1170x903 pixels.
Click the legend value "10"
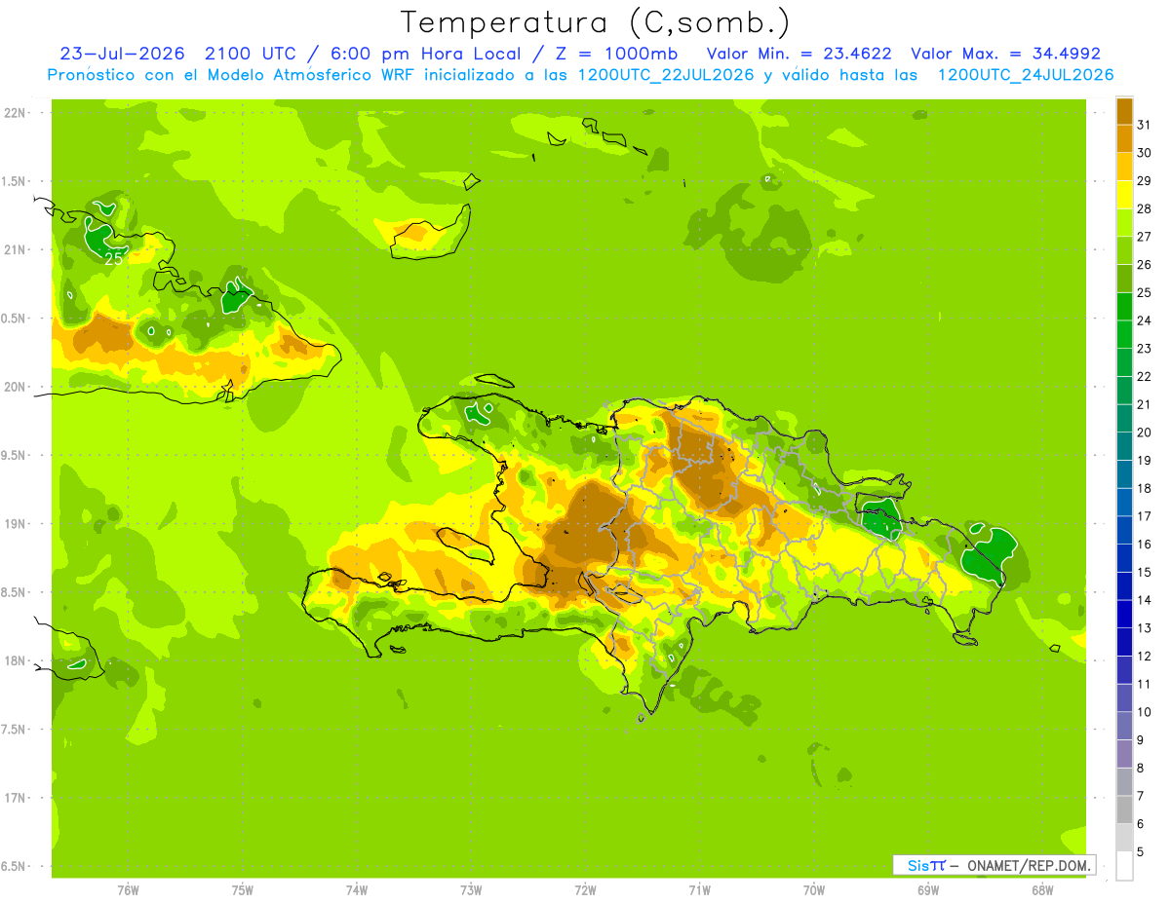click(x=1145, y=712)
